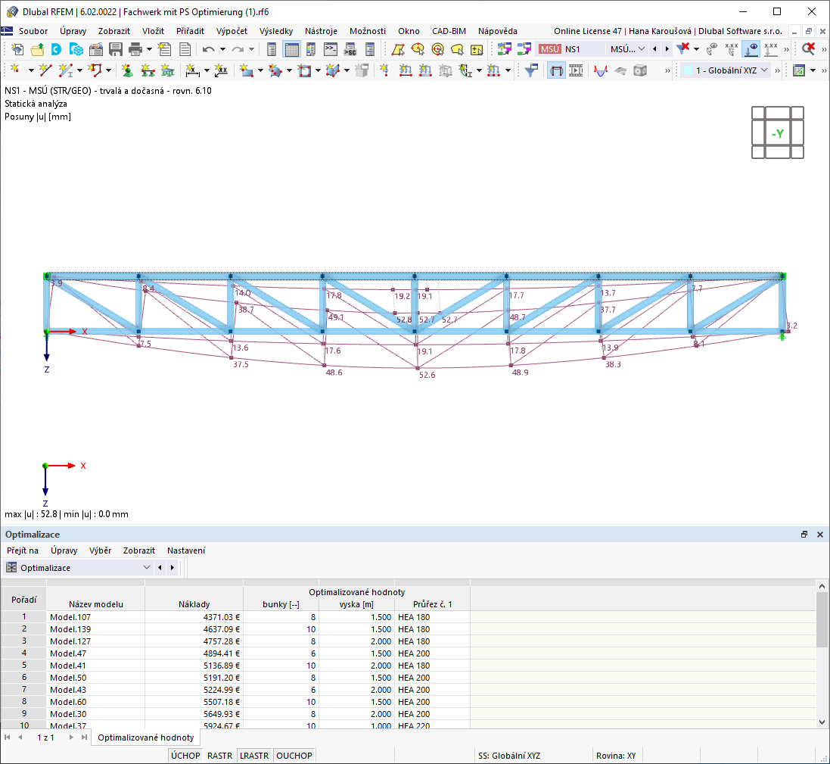Expand the new dimension dropdown arrow
Viewport: 830px width, 764px height.
[x=207, y=70]
